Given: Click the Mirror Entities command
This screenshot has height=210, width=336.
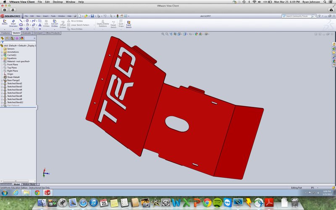Looking at the screenshot, I should pyautogui.click(x=75, y=21).
